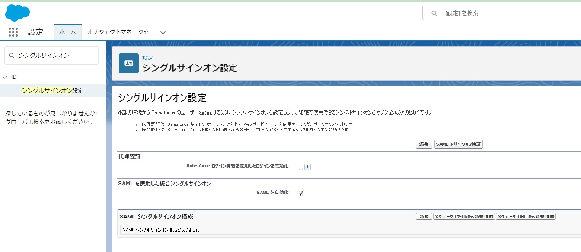Open オブジェクトマネージャー dropdown chevron

click(x=163, y=32)
